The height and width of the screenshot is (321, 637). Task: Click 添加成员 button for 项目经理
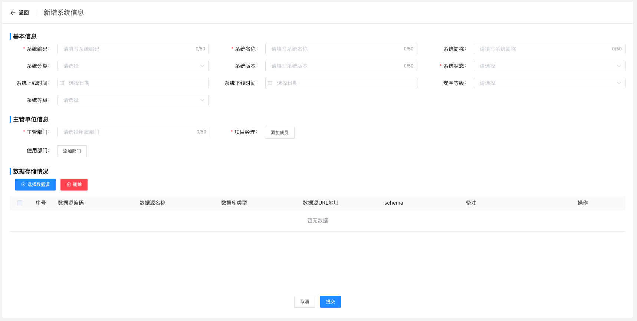279,133
